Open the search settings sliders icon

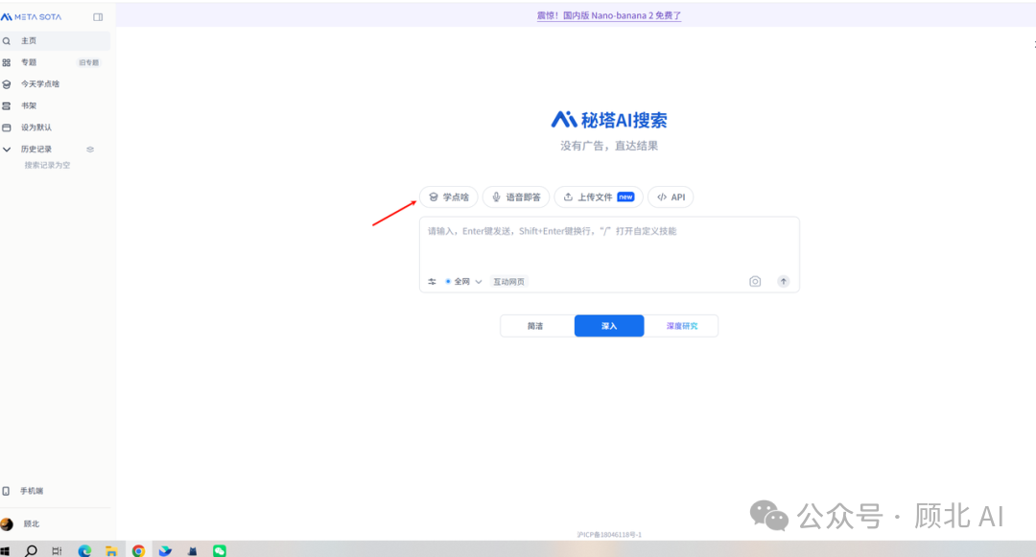pyautogui.click(x=432, y=282)
